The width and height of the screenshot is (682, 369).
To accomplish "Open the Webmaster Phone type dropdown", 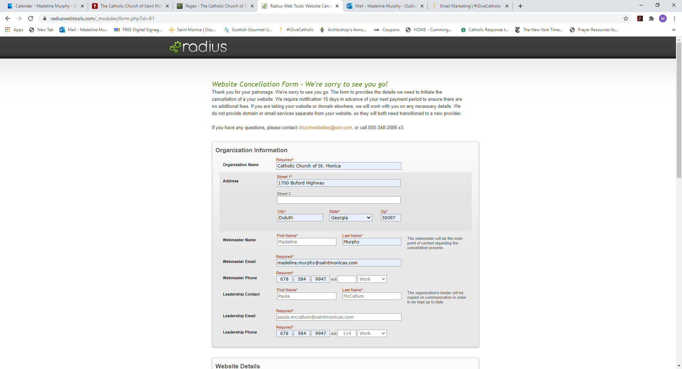I will pos(372,279).
